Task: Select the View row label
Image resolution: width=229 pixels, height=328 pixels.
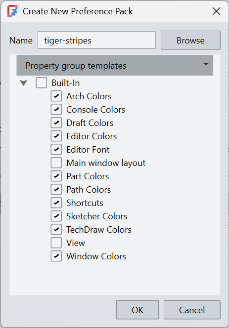Action: coord(76,243)
